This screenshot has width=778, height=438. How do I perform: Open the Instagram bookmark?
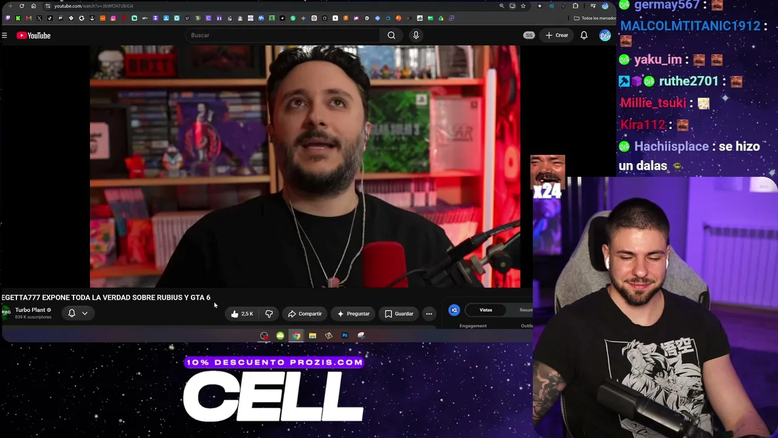[113, 18]
